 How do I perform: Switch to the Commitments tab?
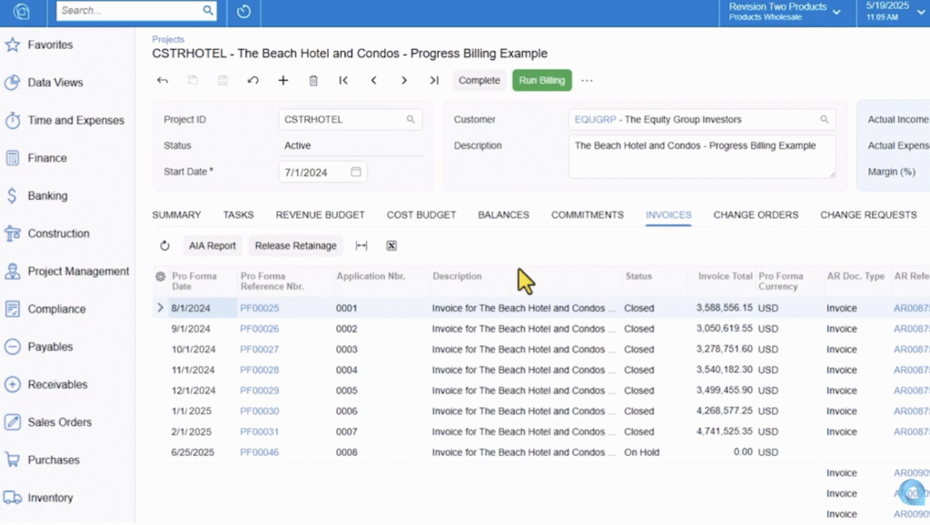point(588,214)
